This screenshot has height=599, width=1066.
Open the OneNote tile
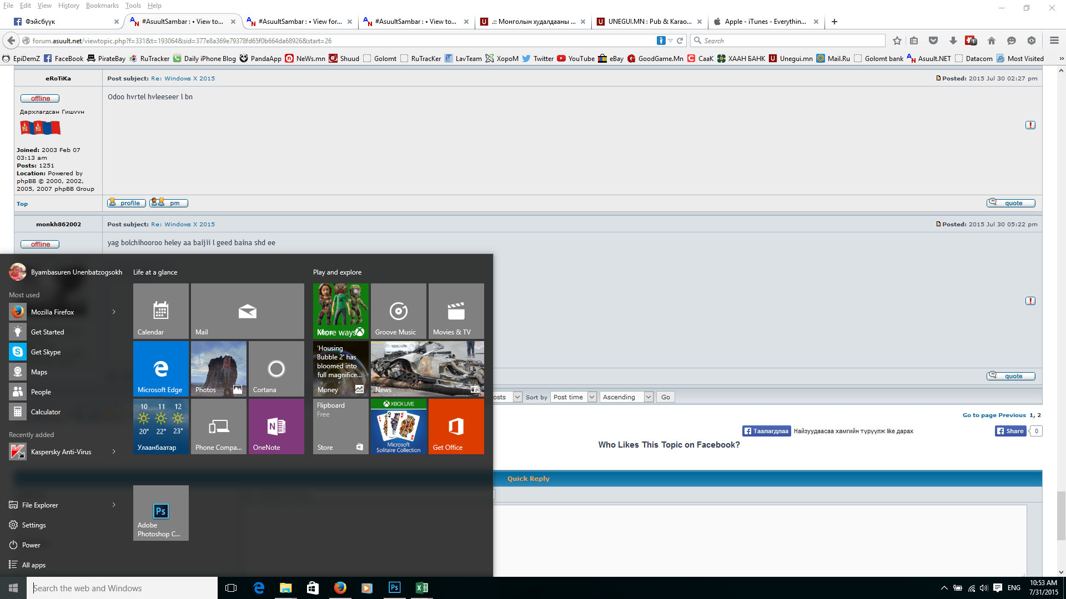click(276, 426)
